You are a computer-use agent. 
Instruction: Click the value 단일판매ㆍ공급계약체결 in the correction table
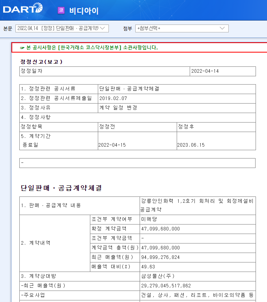point(129,89)
